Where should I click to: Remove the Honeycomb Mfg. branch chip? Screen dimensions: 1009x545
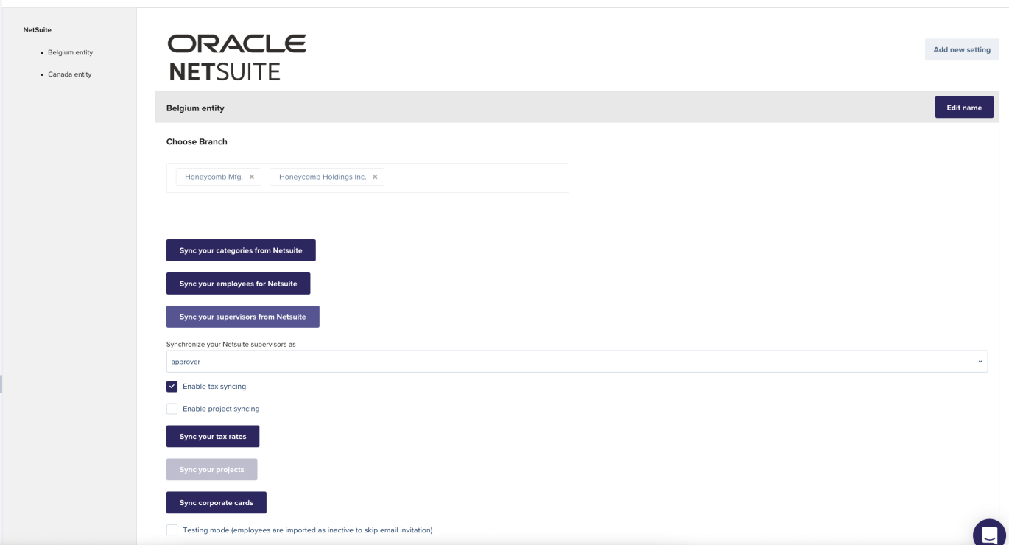pos(251,177)
